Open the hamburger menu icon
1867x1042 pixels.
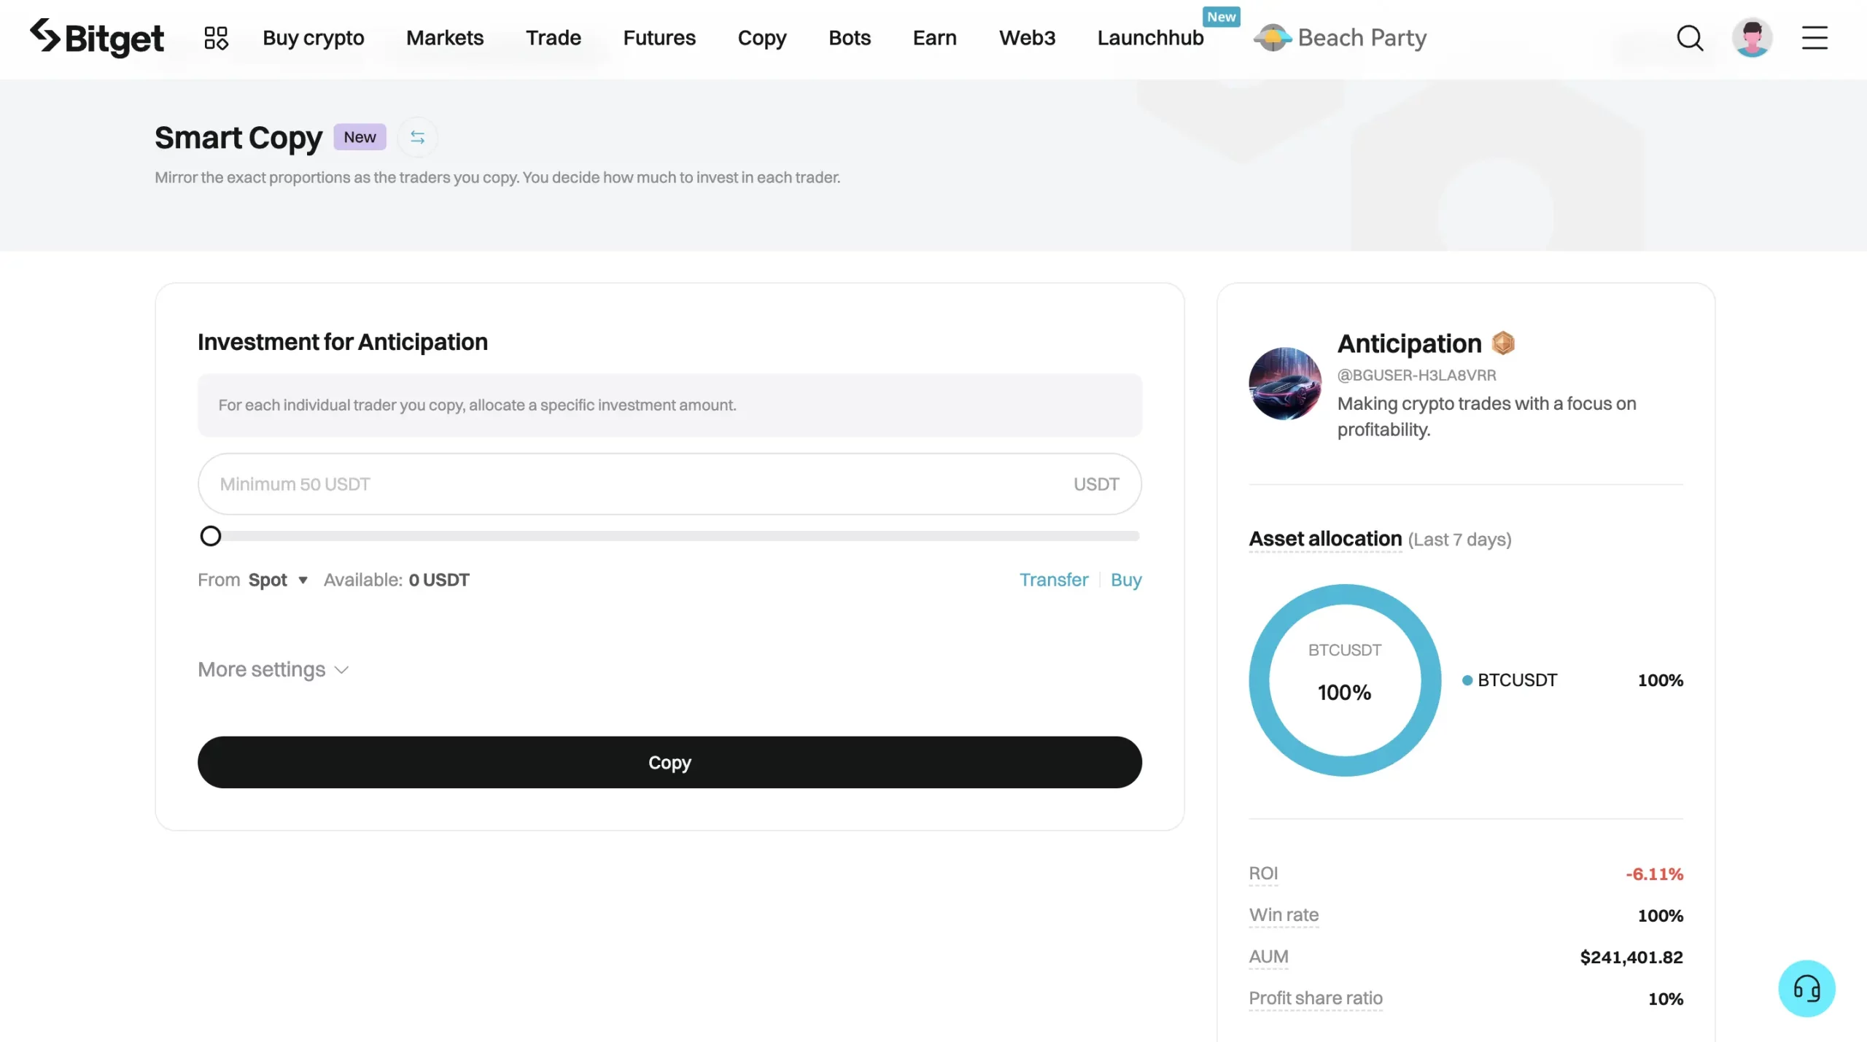(1814, 38)
